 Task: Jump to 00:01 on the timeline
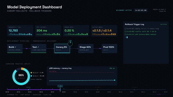[x=19, y=92]
